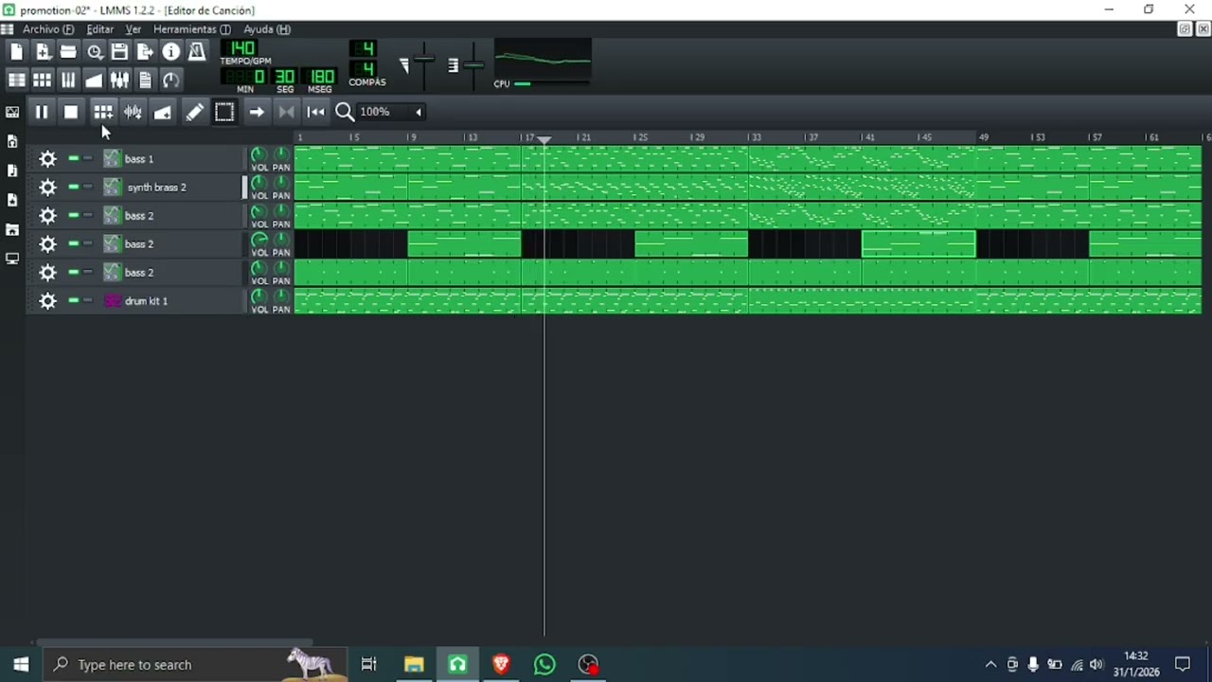Open the project notes icon
This screenshot has width=1212, height=682.
point(145,81)
